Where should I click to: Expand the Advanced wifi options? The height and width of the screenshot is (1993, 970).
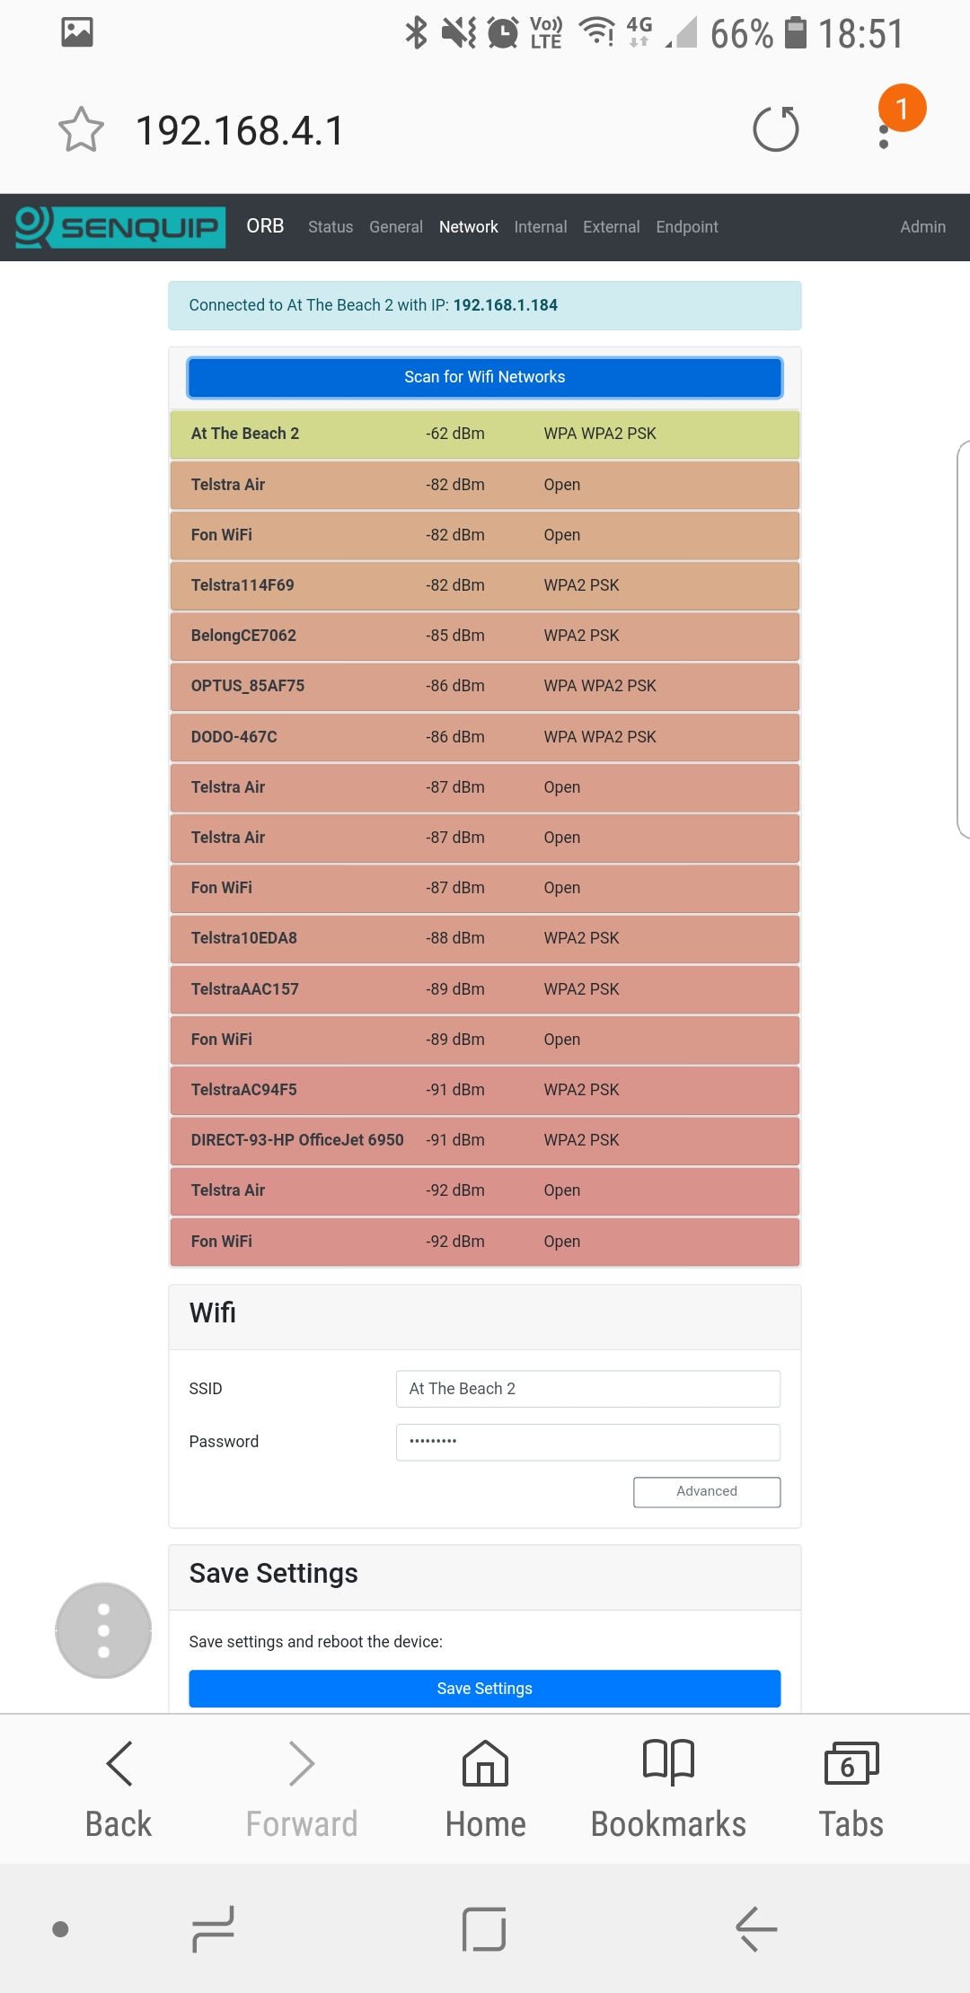tap(707, 1491)
